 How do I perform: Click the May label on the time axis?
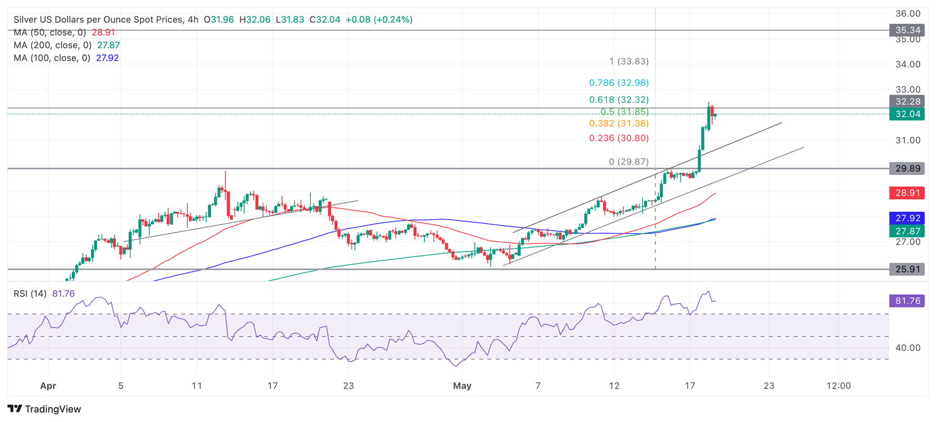coord(461,385)
